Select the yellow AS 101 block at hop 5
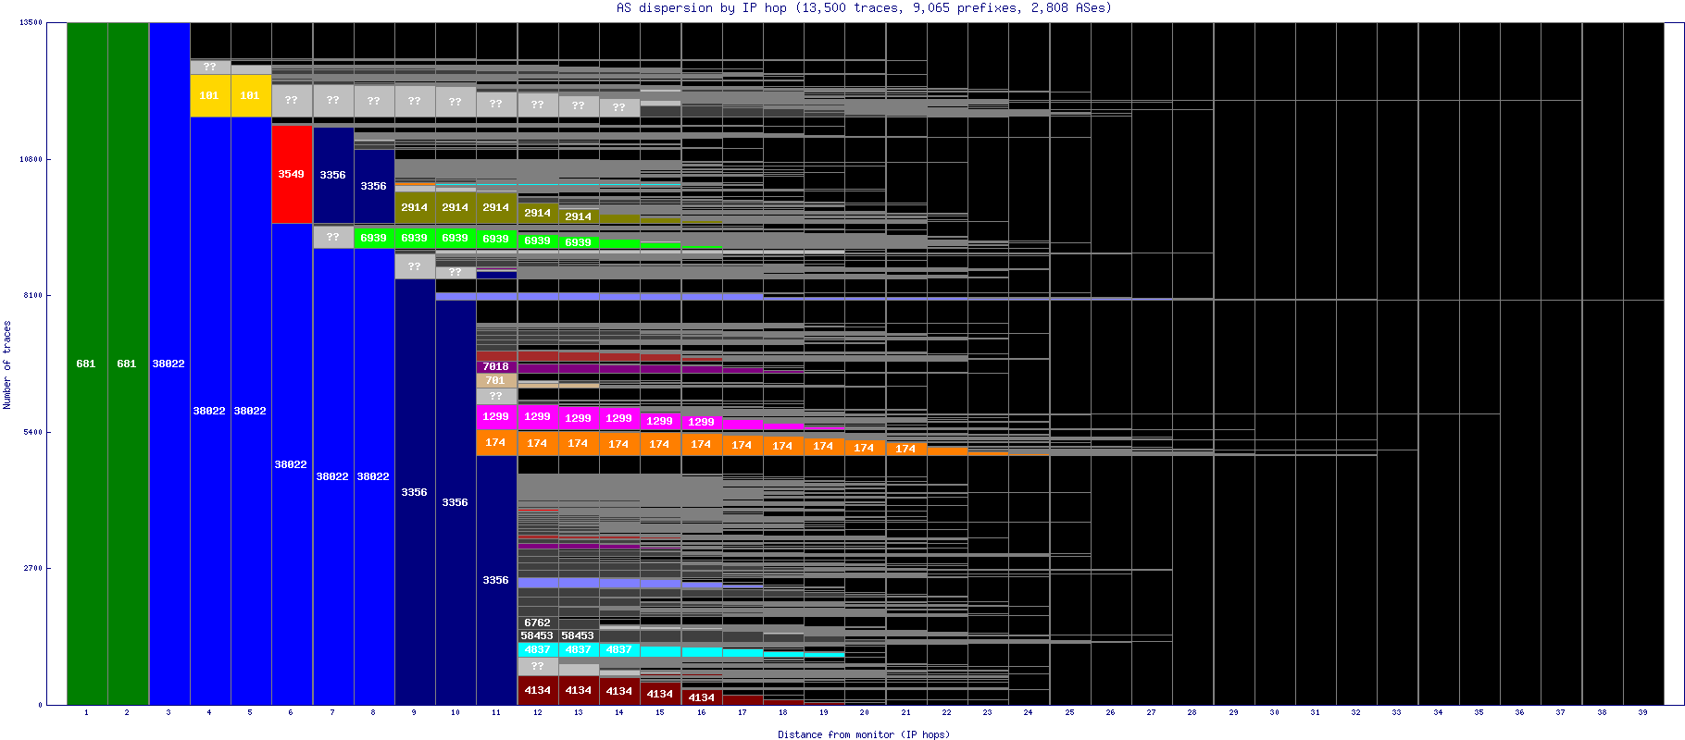 tap(251, 95)
